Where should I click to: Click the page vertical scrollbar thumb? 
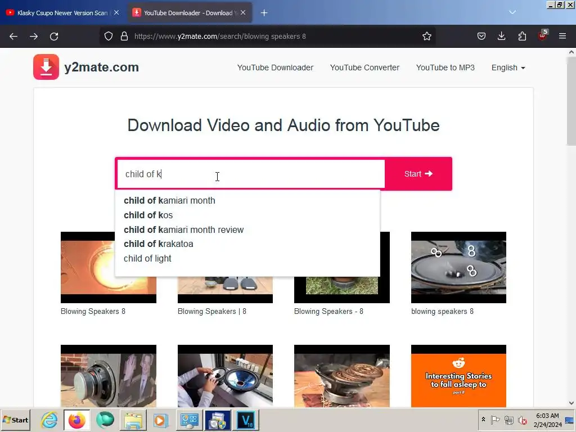tap(571, 101)
